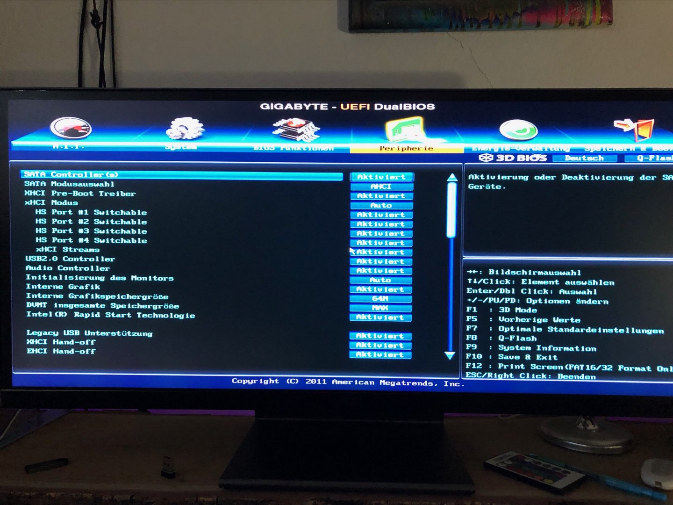Screen dimensions: 673x505
Task: Open DVMT Speichergröße MAX value
Action: [x=380, y=308]
